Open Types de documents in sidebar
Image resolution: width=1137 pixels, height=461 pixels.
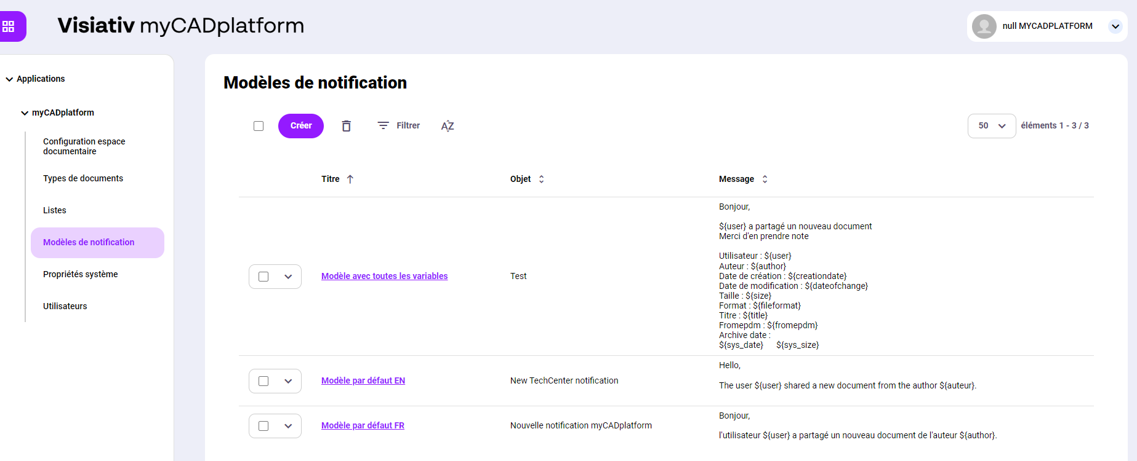tap(83, 178)
